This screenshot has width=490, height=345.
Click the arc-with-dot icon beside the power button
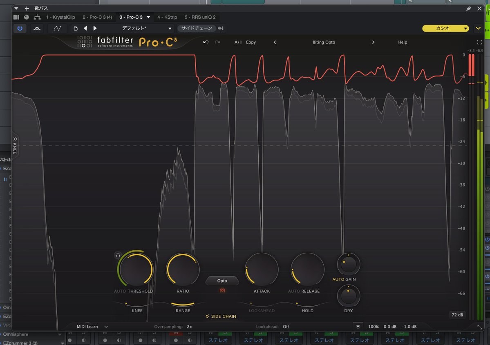pos(37,29)
